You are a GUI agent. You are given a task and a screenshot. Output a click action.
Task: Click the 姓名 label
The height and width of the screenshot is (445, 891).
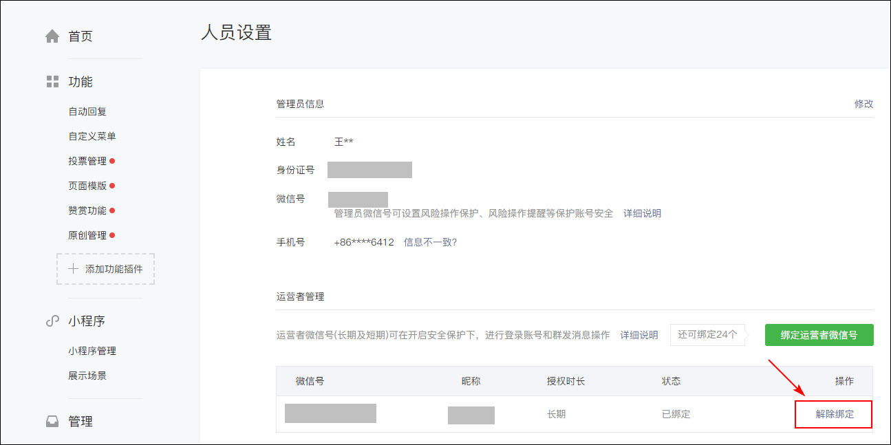coord(286,142)
